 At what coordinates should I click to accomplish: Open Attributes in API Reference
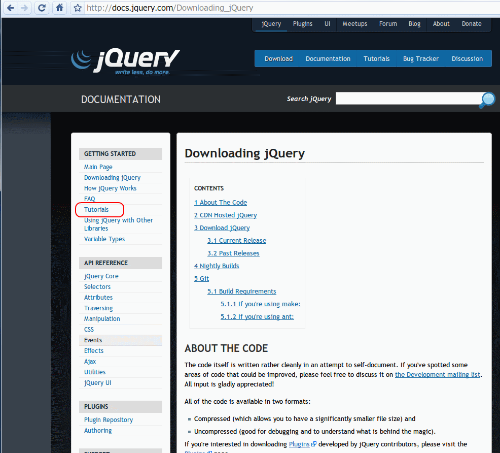click(98, 298)
